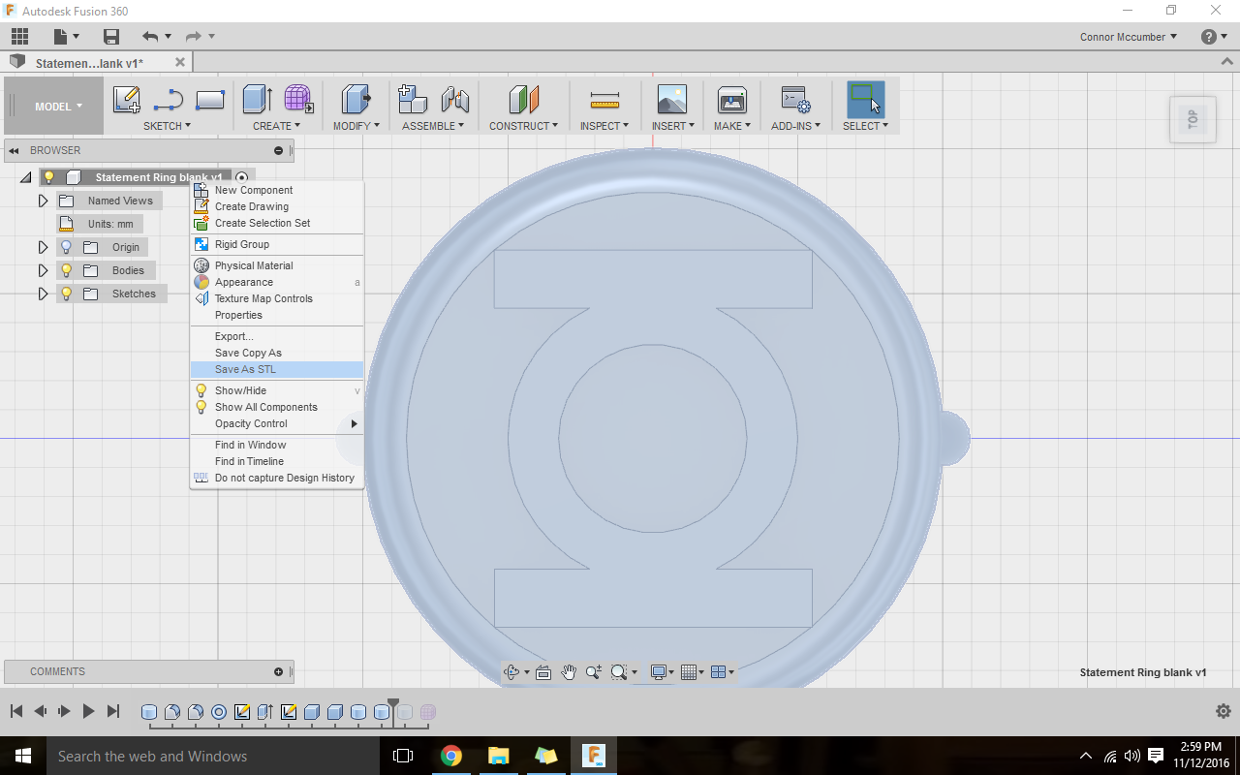The width and height of the screenshot is (1240, 775).
Task: Open the data panel grid icon
Action: tap(19, 37)
